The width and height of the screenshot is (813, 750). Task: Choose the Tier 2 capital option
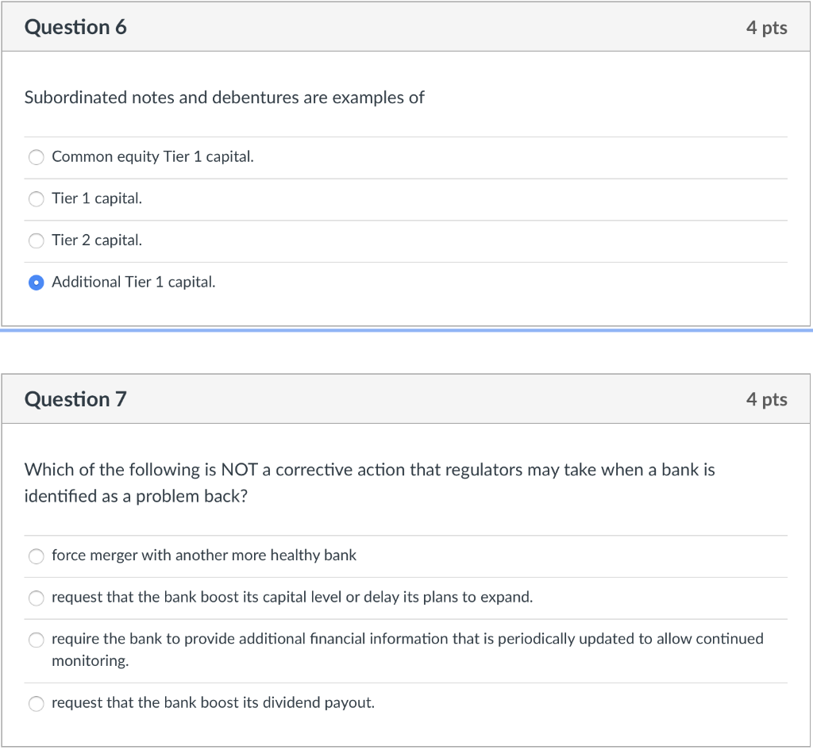coord(36,240)
